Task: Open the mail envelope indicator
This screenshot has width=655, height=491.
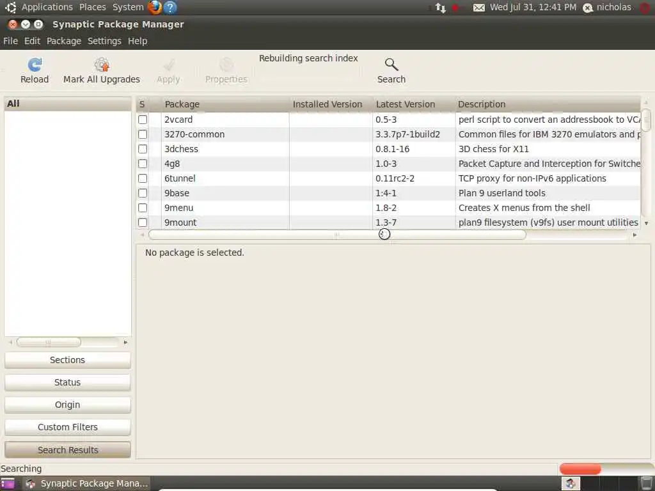Action: point(478,8)
